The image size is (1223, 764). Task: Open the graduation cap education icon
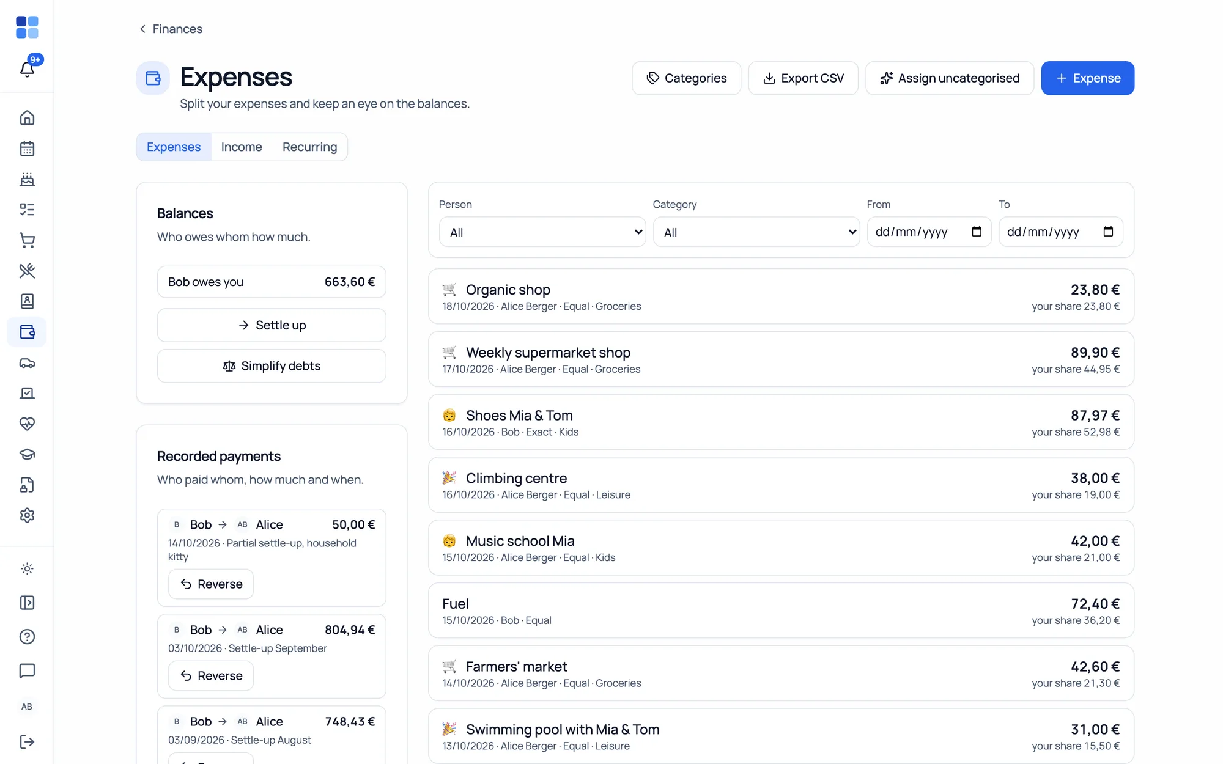point(27,454)
